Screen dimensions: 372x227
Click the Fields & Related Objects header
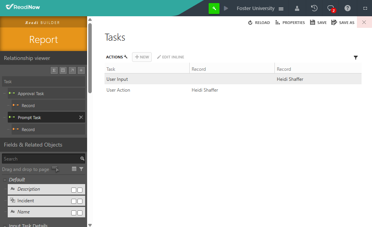[43, 145]
